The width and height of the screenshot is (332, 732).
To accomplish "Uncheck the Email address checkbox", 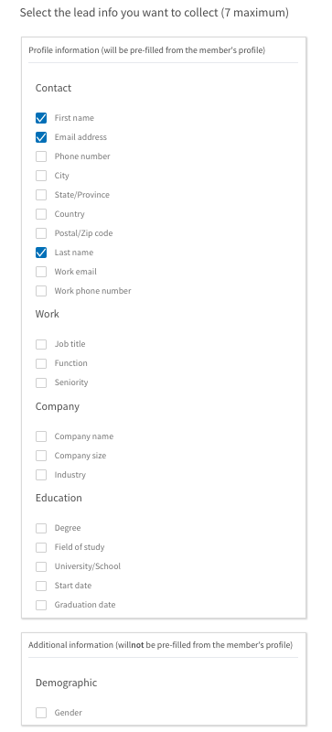I will (41, 137).
